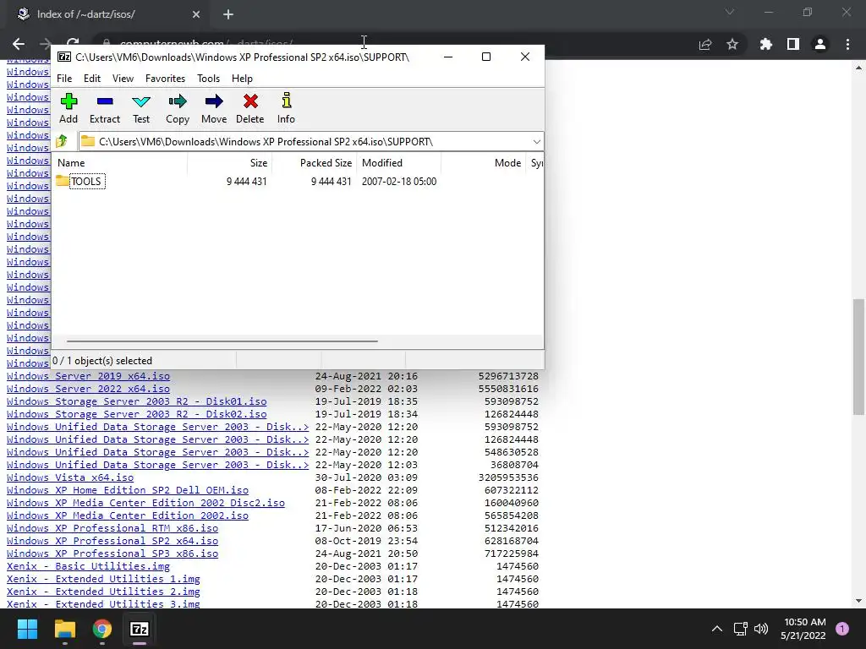Screen dimensions: 866x649
Task: Sort by the Name column header
Action: [x=120, y=163]
